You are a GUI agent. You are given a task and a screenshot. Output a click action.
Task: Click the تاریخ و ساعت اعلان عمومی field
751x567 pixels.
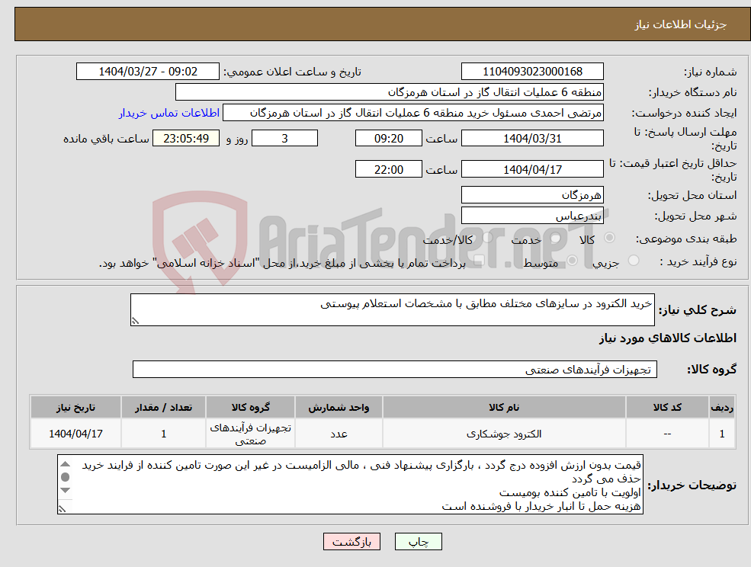[148, 71]
